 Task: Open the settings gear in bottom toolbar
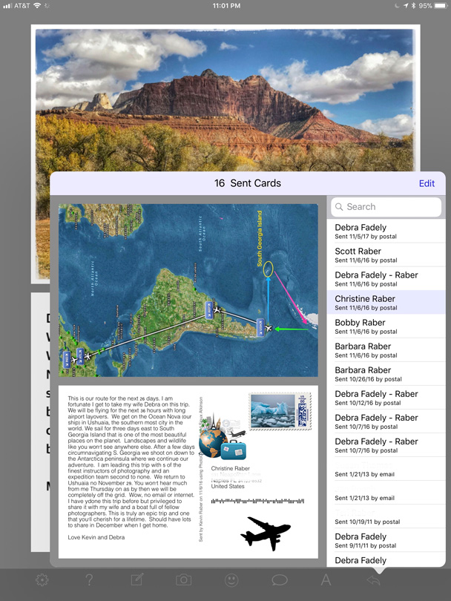coord(42,580)
